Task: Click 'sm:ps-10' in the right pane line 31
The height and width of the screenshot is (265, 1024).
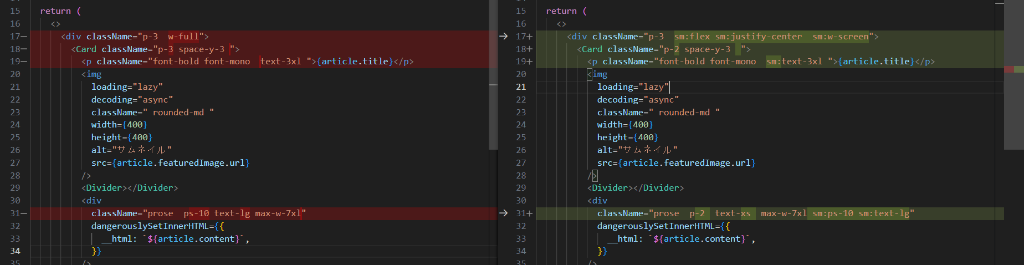Action: 833,213
